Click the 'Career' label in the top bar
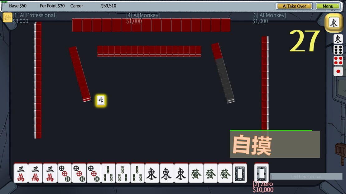 coord(77,6)
